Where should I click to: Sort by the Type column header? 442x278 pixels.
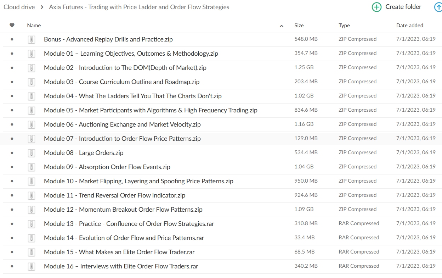[x=344, y=26]
